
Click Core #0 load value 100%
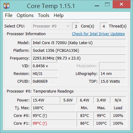[118, 115]
